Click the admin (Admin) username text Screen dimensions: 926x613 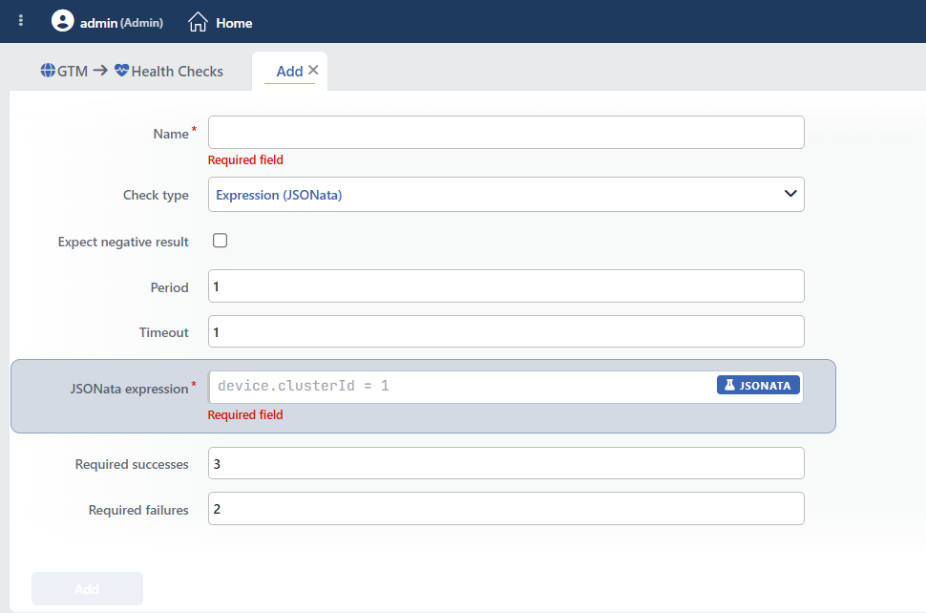pos(121,23)
